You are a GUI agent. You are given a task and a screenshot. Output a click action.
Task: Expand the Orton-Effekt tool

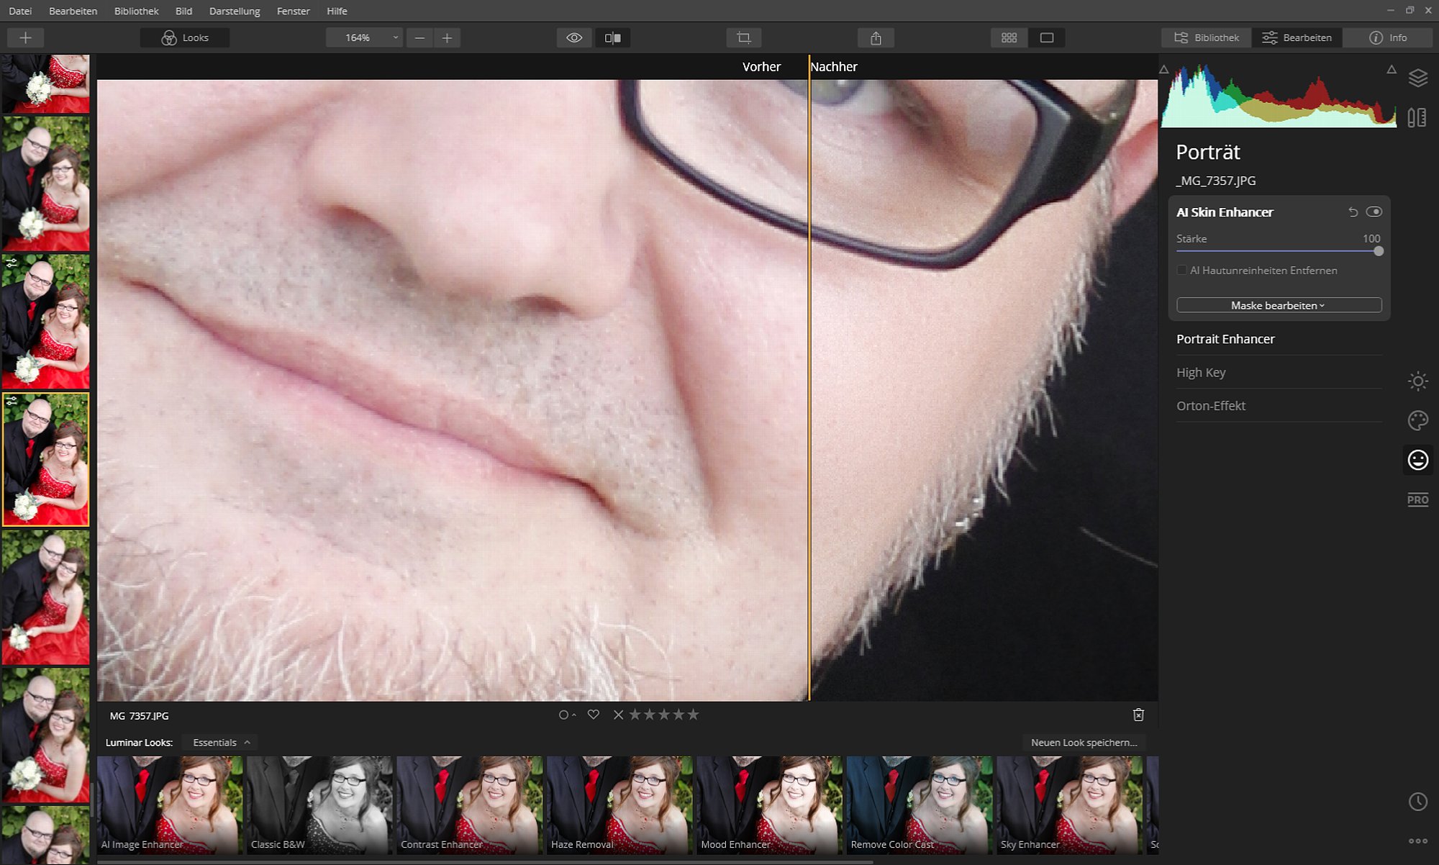pyautogui.click(x=1279, y=406)
